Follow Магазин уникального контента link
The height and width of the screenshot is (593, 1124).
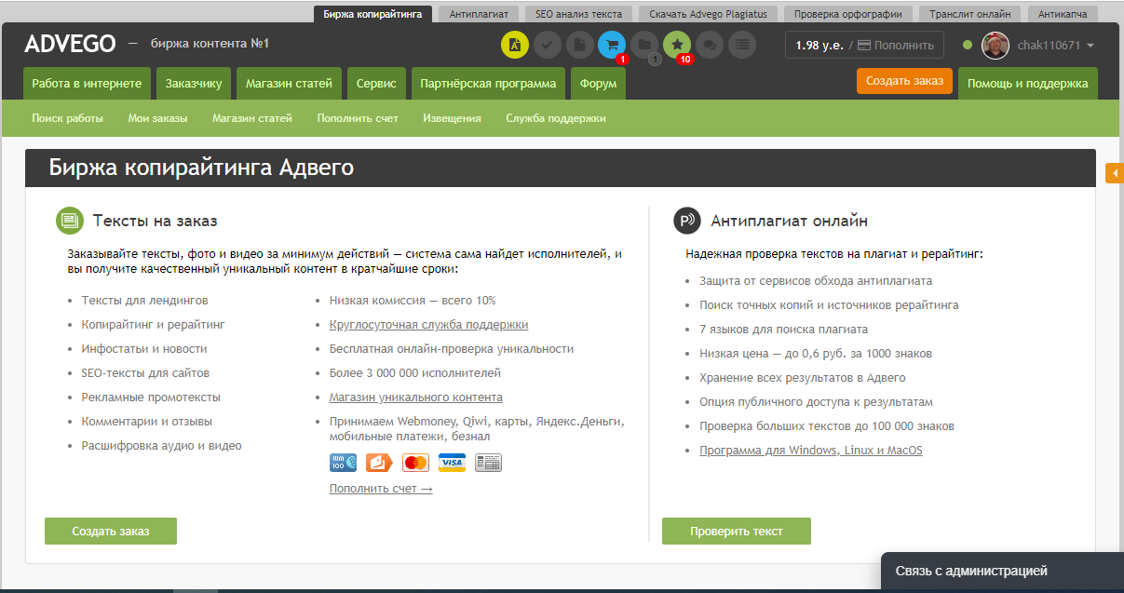[x=416, y=398]
